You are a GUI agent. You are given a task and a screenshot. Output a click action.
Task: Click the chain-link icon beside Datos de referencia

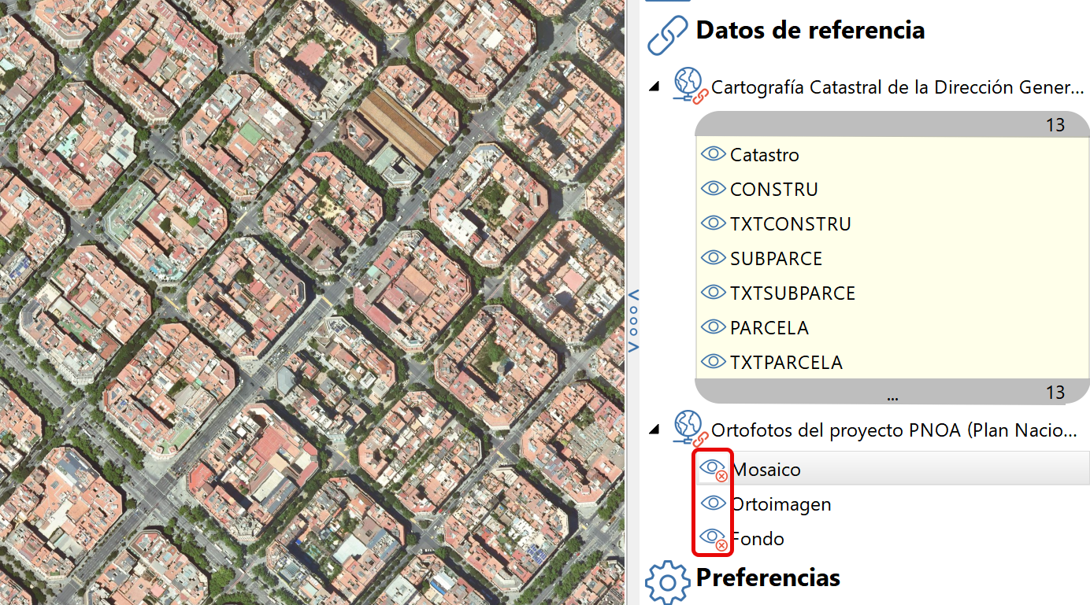point(667,35)
